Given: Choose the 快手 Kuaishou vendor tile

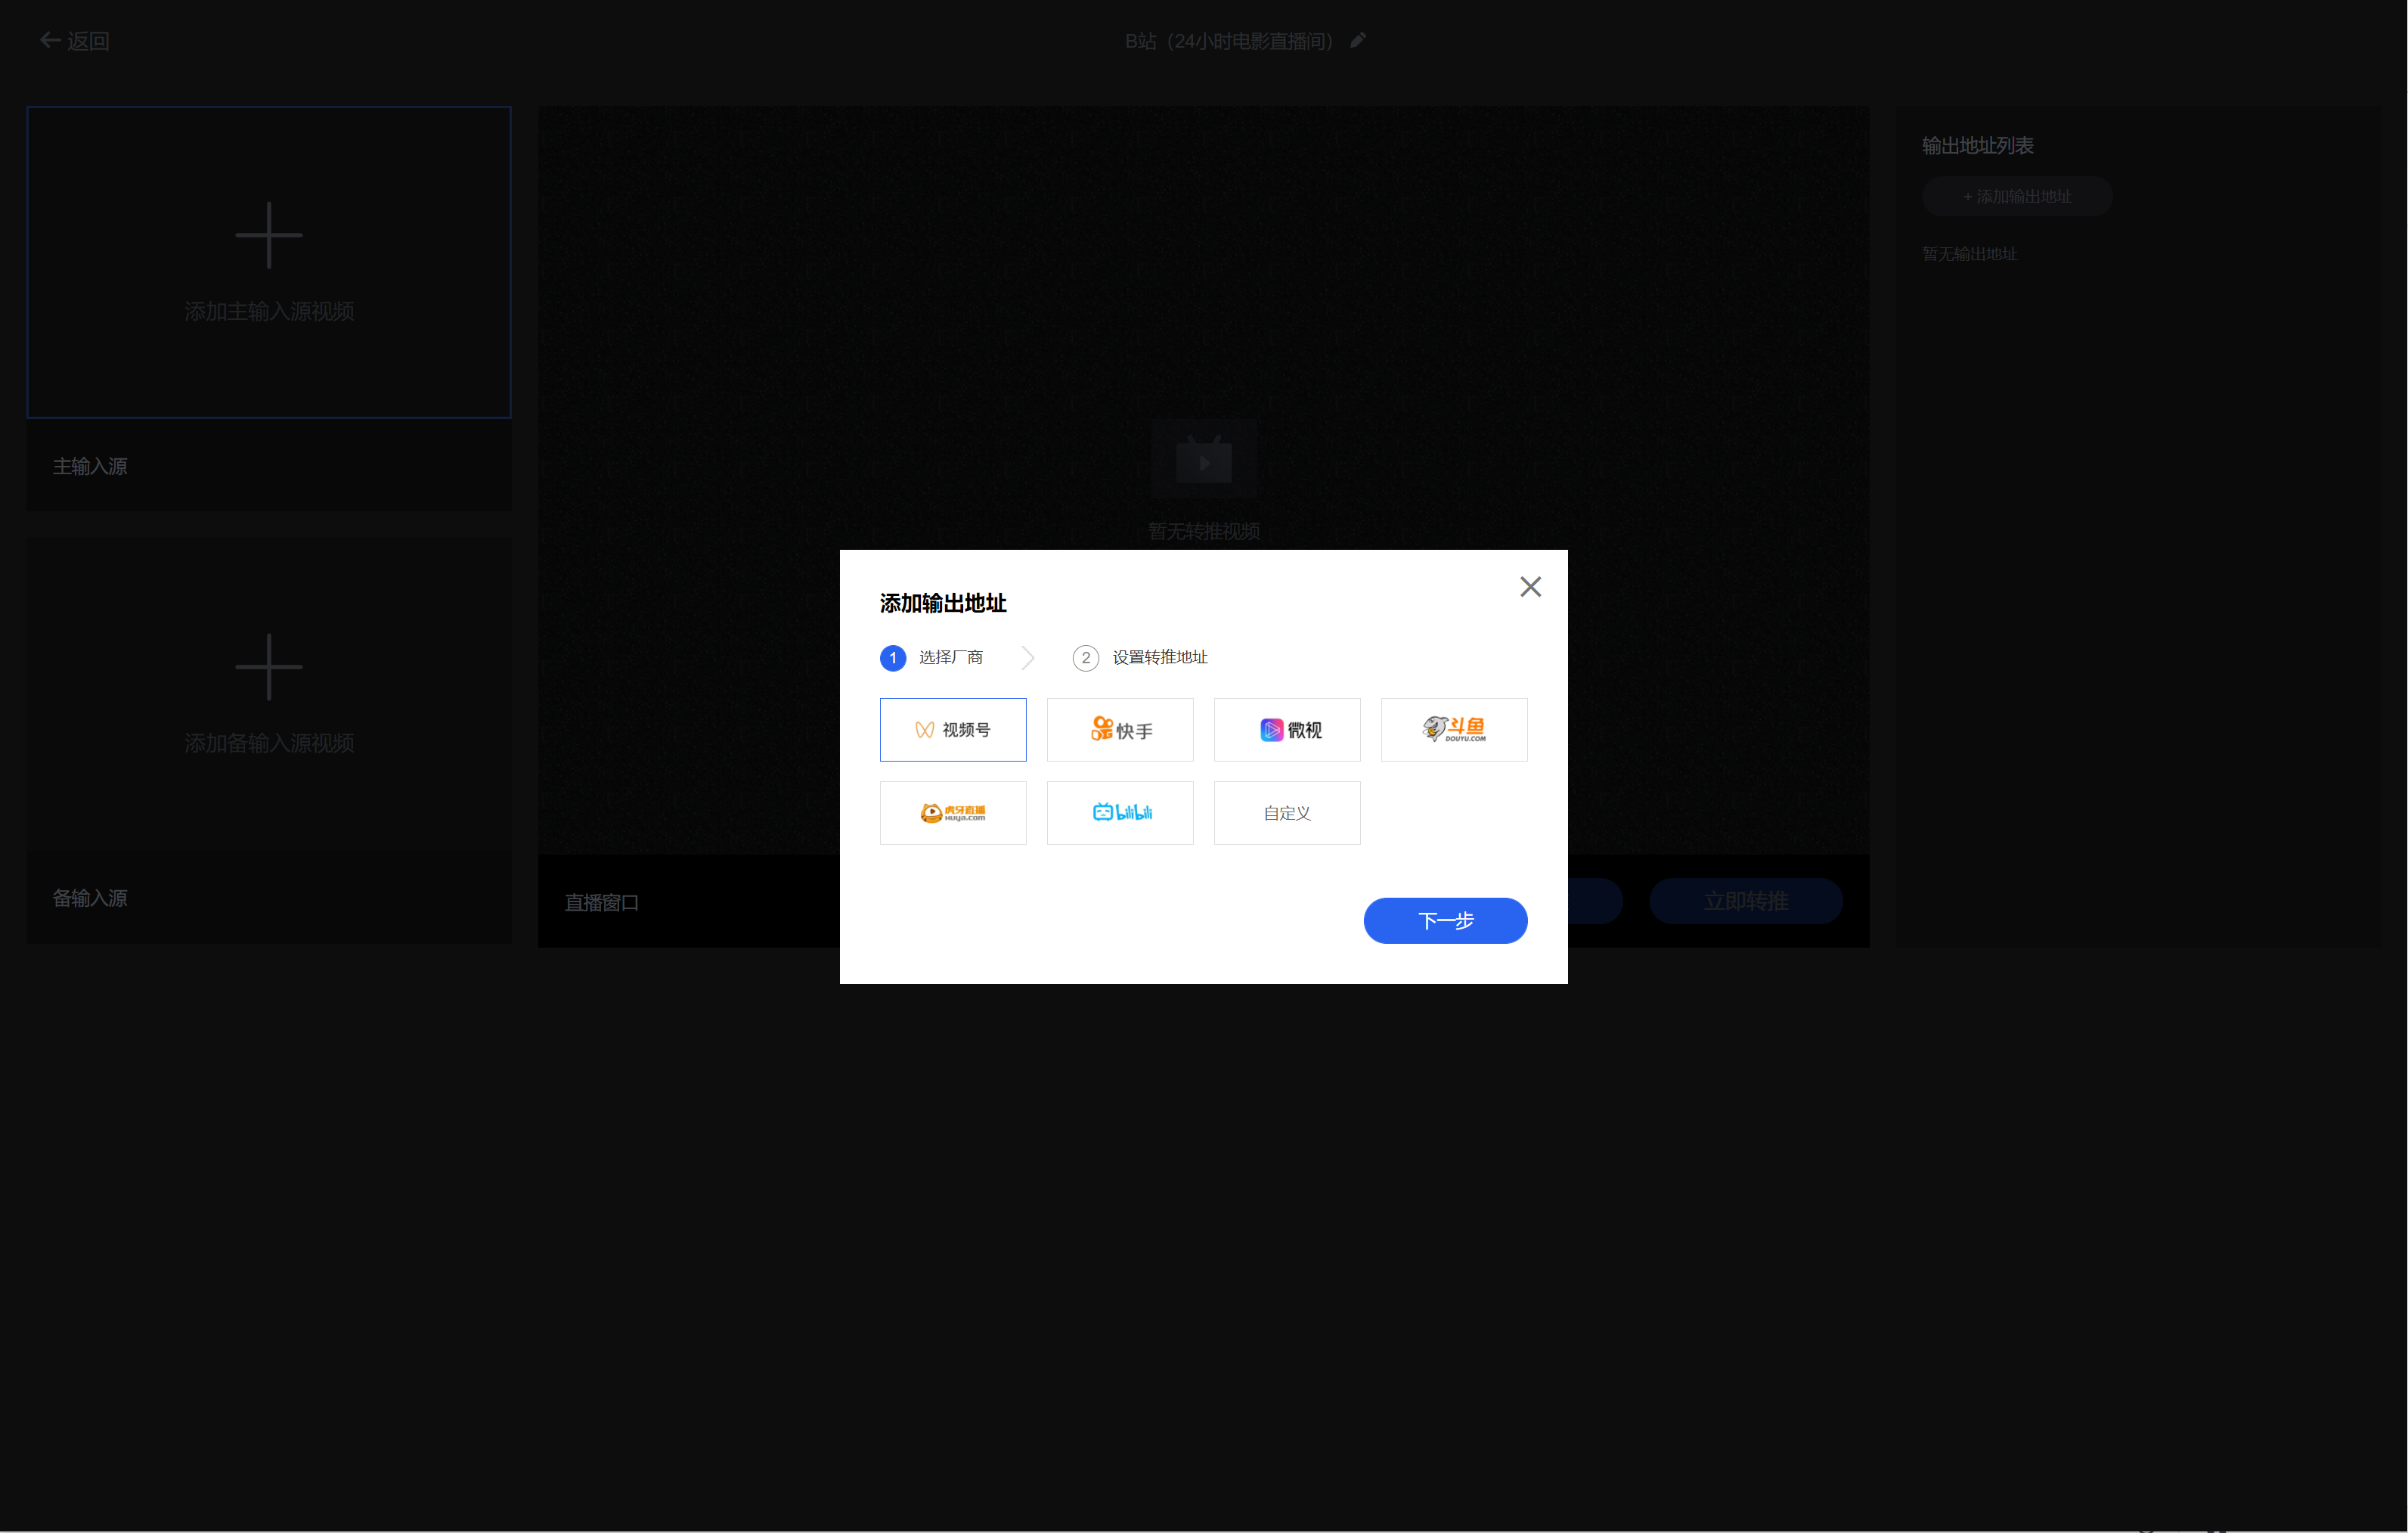Looking at the screenshot, I should [1119, 730].
